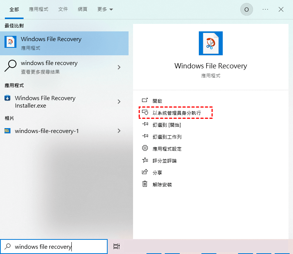Switch to the 應用程式 tab
The image size is (293, 254).
(38, 9)
